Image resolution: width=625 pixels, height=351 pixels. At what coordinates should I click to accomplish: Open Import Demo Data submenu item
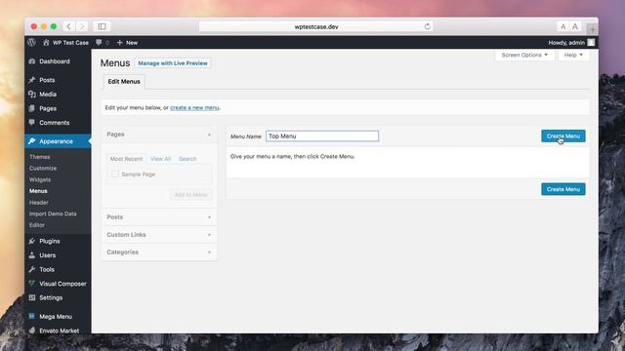[53, 214]
